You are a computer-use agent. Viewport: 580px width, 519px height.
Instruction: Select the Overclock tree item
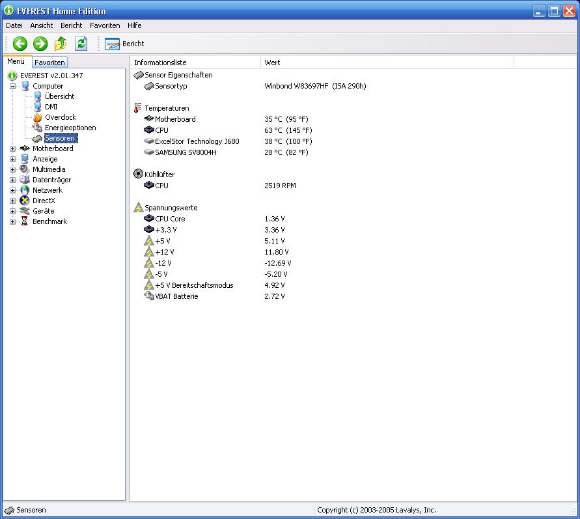tap(61, 117)
